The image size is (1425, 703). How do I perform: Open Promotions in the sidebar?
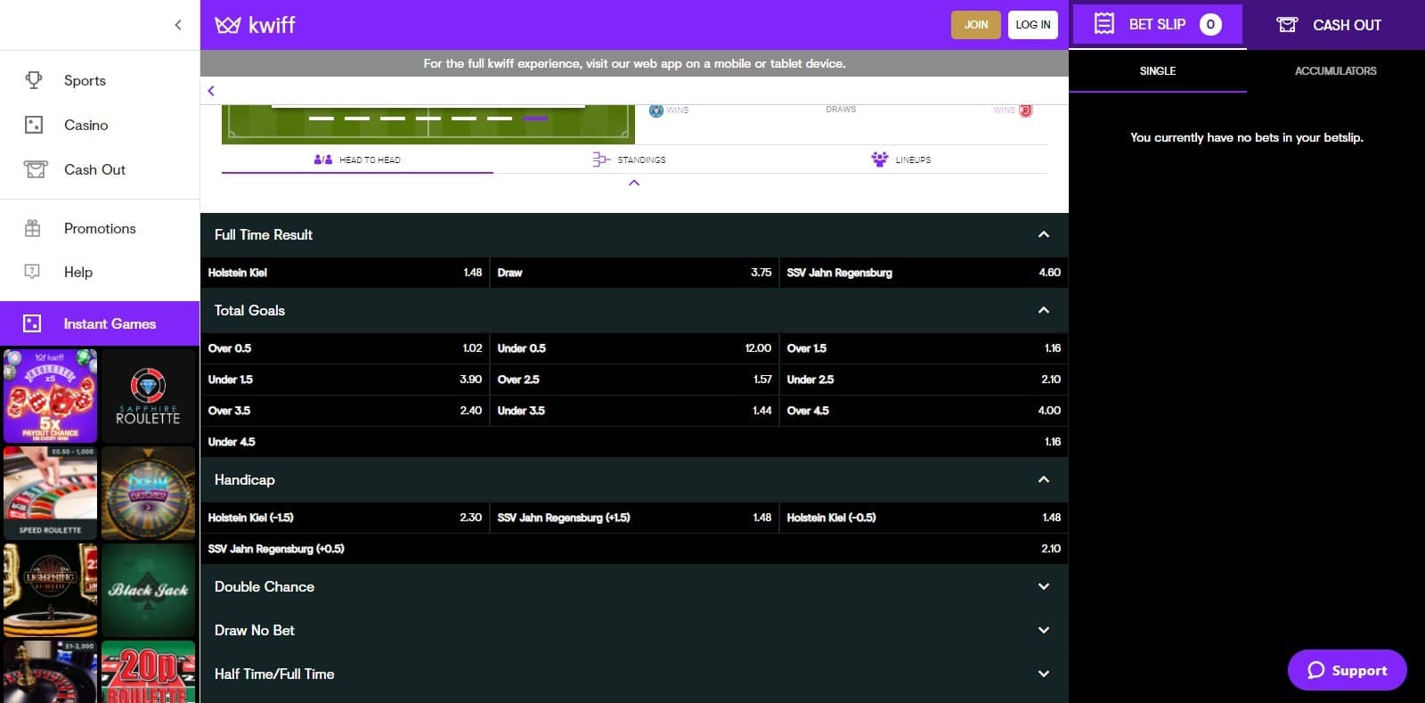click(x=100, y=228)
